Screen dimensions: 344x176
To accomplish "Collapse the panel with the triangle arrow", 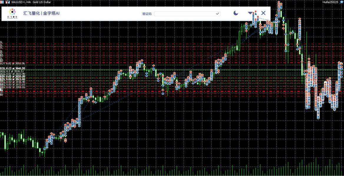I will tap(250, 13).
